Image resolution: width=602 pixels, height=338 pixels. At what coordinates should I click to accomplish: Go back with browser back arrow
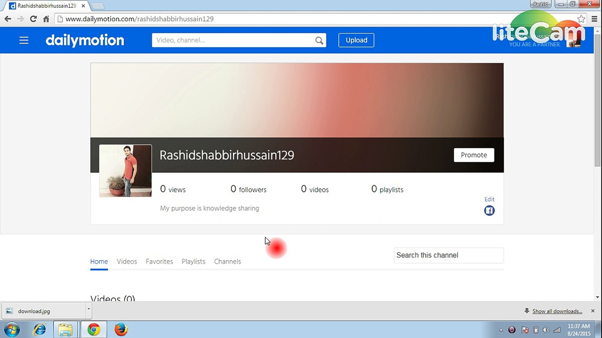click(8, 19)
